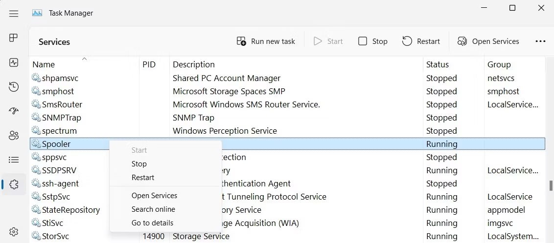Click the vertical scrollbar thumb
Viewport: 554px width, 243px height.
pos(551,185)
